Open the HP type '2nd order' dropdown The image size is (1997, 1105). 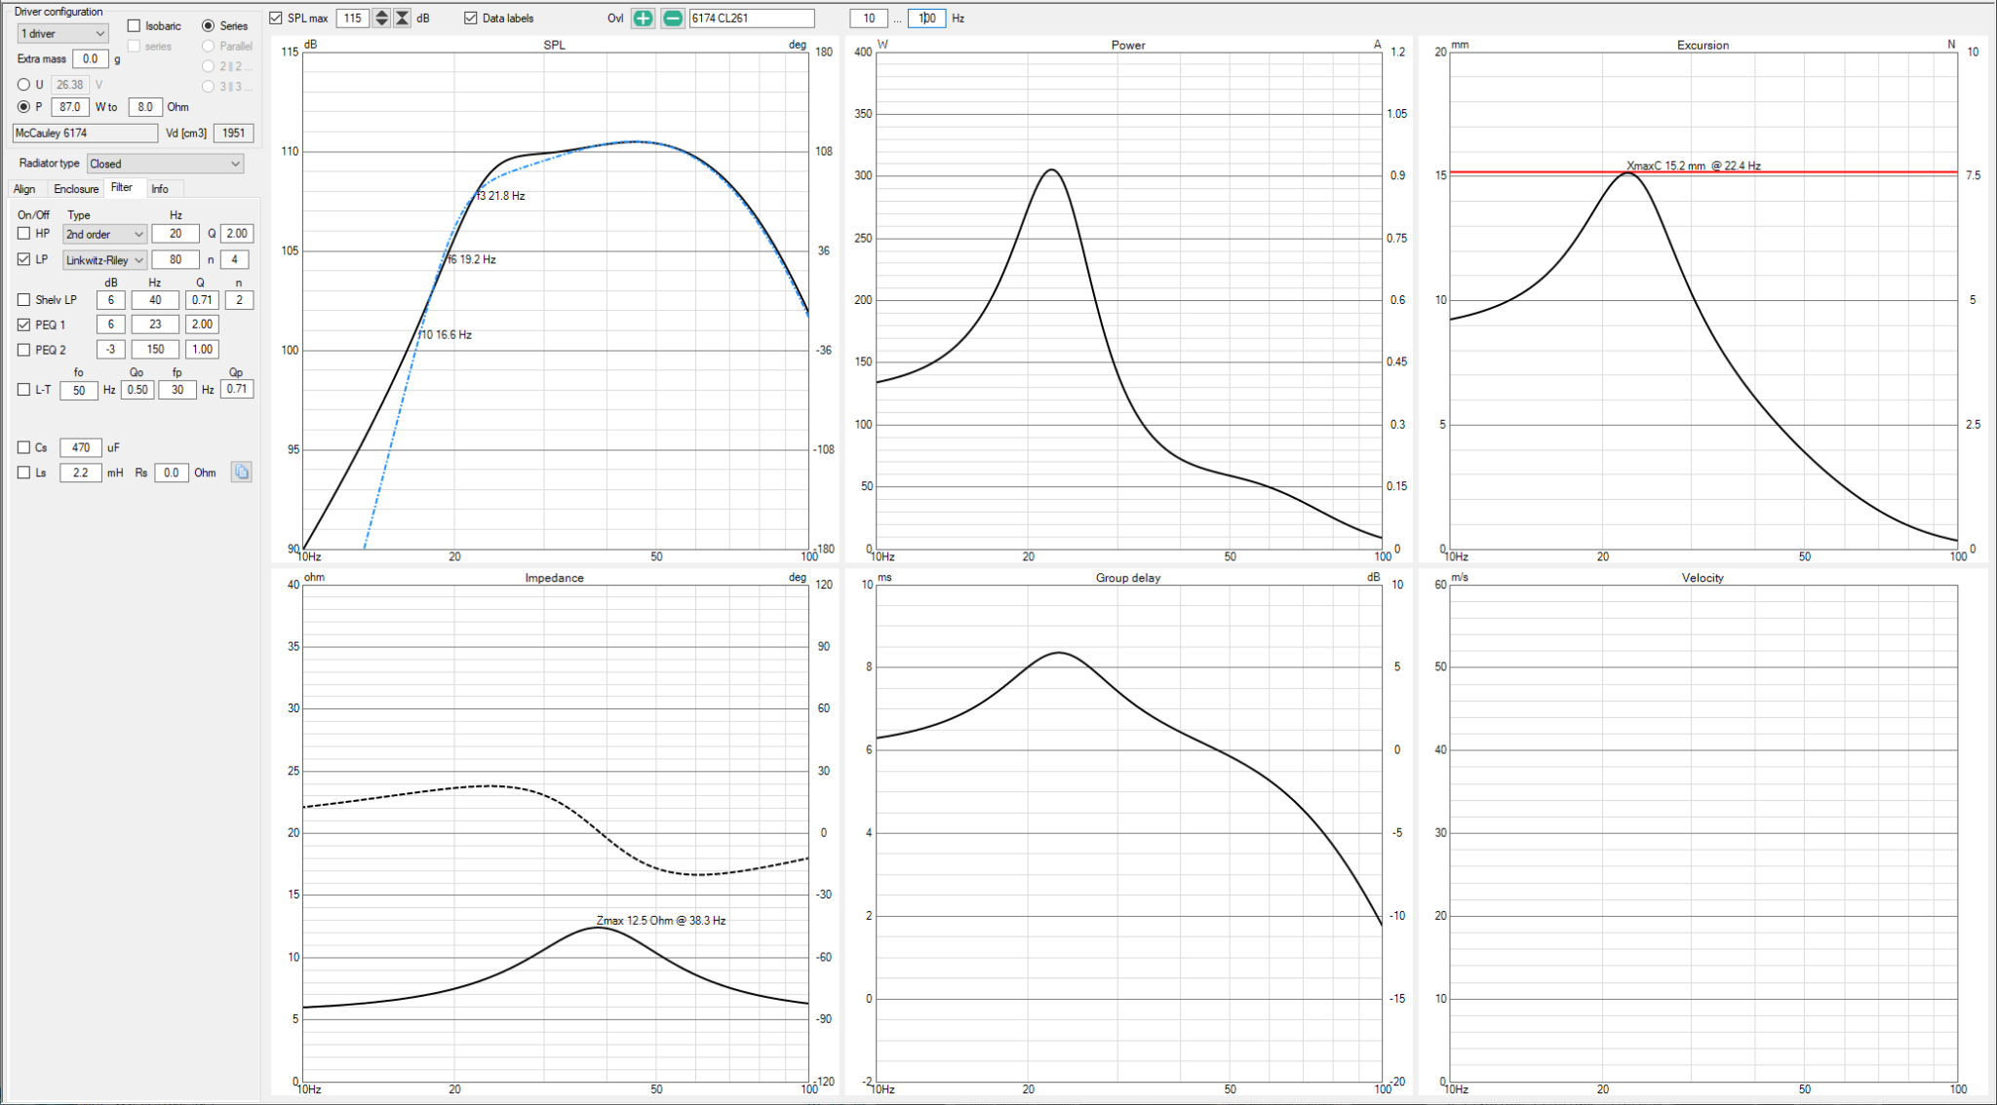point(104,235)
